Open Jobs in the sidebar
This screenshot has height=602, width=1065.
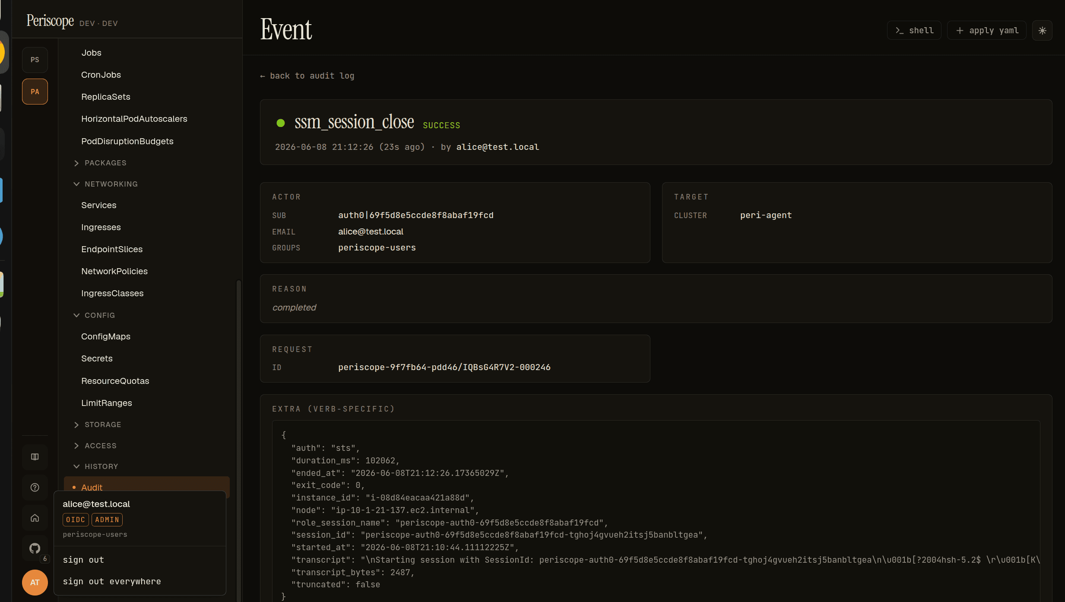[92, 53]
